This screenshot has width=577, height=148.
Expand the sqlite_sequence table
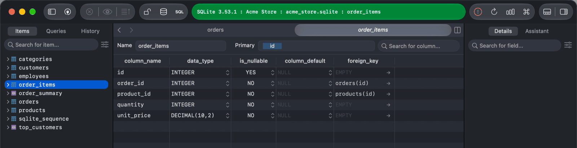[8, 119]
